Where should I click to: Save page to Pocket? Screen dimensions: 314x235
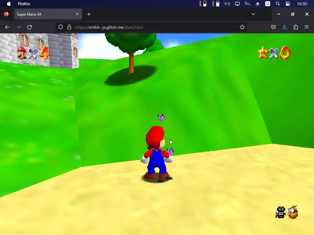click(x=273, y=27)
